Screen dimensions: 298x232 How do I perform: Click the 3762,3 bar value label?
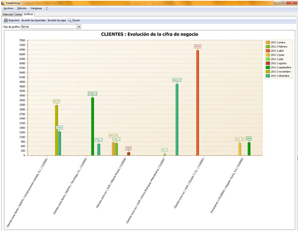tap(92, 94)
